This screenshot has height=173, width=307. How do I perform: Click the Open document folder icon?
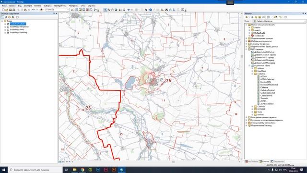coord(7,10)
